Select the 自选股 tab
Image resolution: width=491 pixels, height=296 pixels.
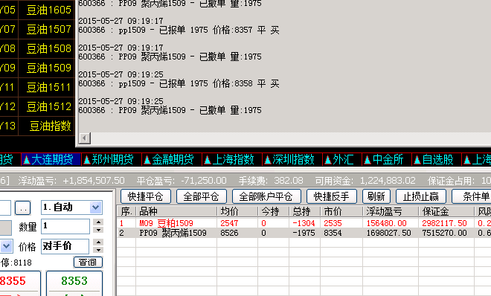437,160
